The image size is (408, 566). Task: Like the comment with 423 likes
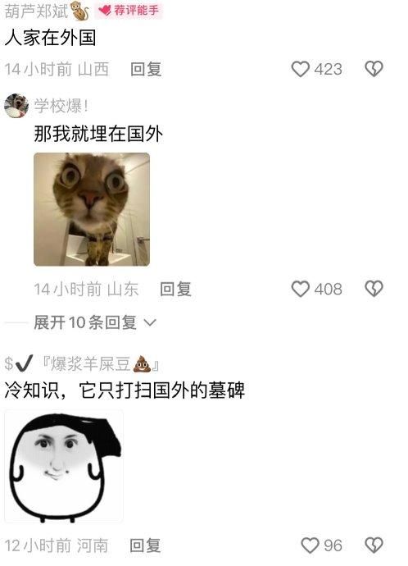(300, 69)
